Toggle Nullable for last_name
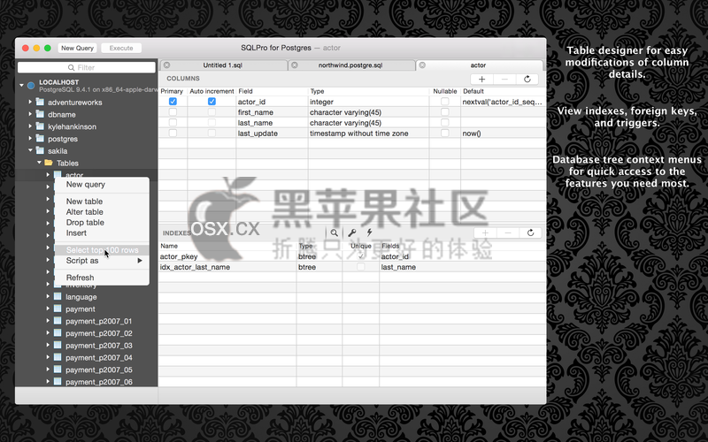Viewport: 708px width, 442px height. [445, 122]
